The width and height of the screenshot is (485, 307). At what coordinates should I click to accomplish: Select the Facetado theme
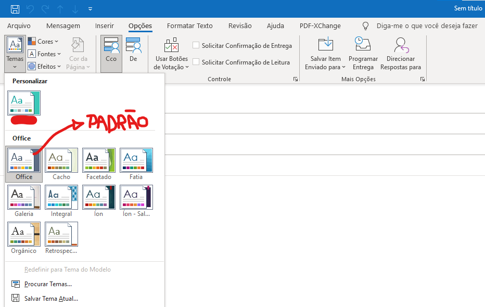[x=99, y=164]
